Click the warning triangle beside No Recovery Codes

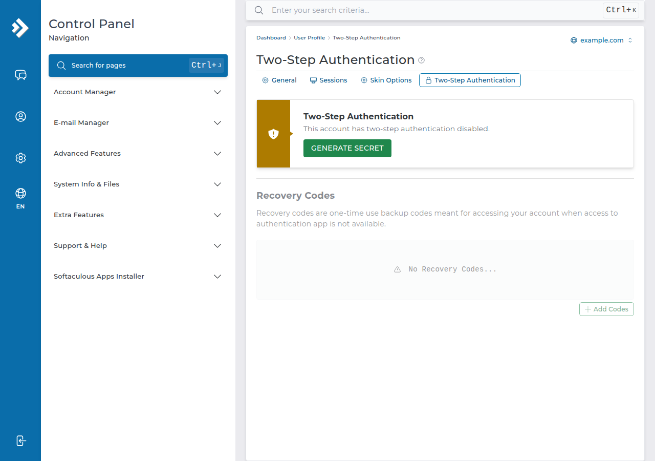(x=397, y=269)
